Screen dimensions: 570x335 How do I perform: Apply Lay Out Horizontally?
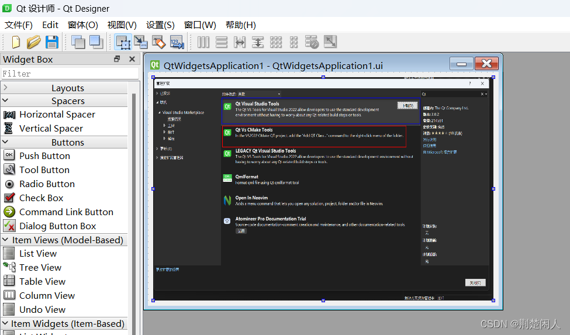203,42
